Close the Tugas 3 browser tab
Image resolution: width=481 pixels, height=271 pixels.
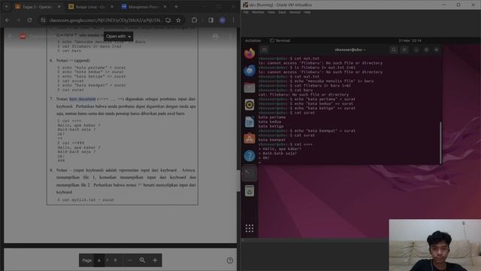(59, 7)
